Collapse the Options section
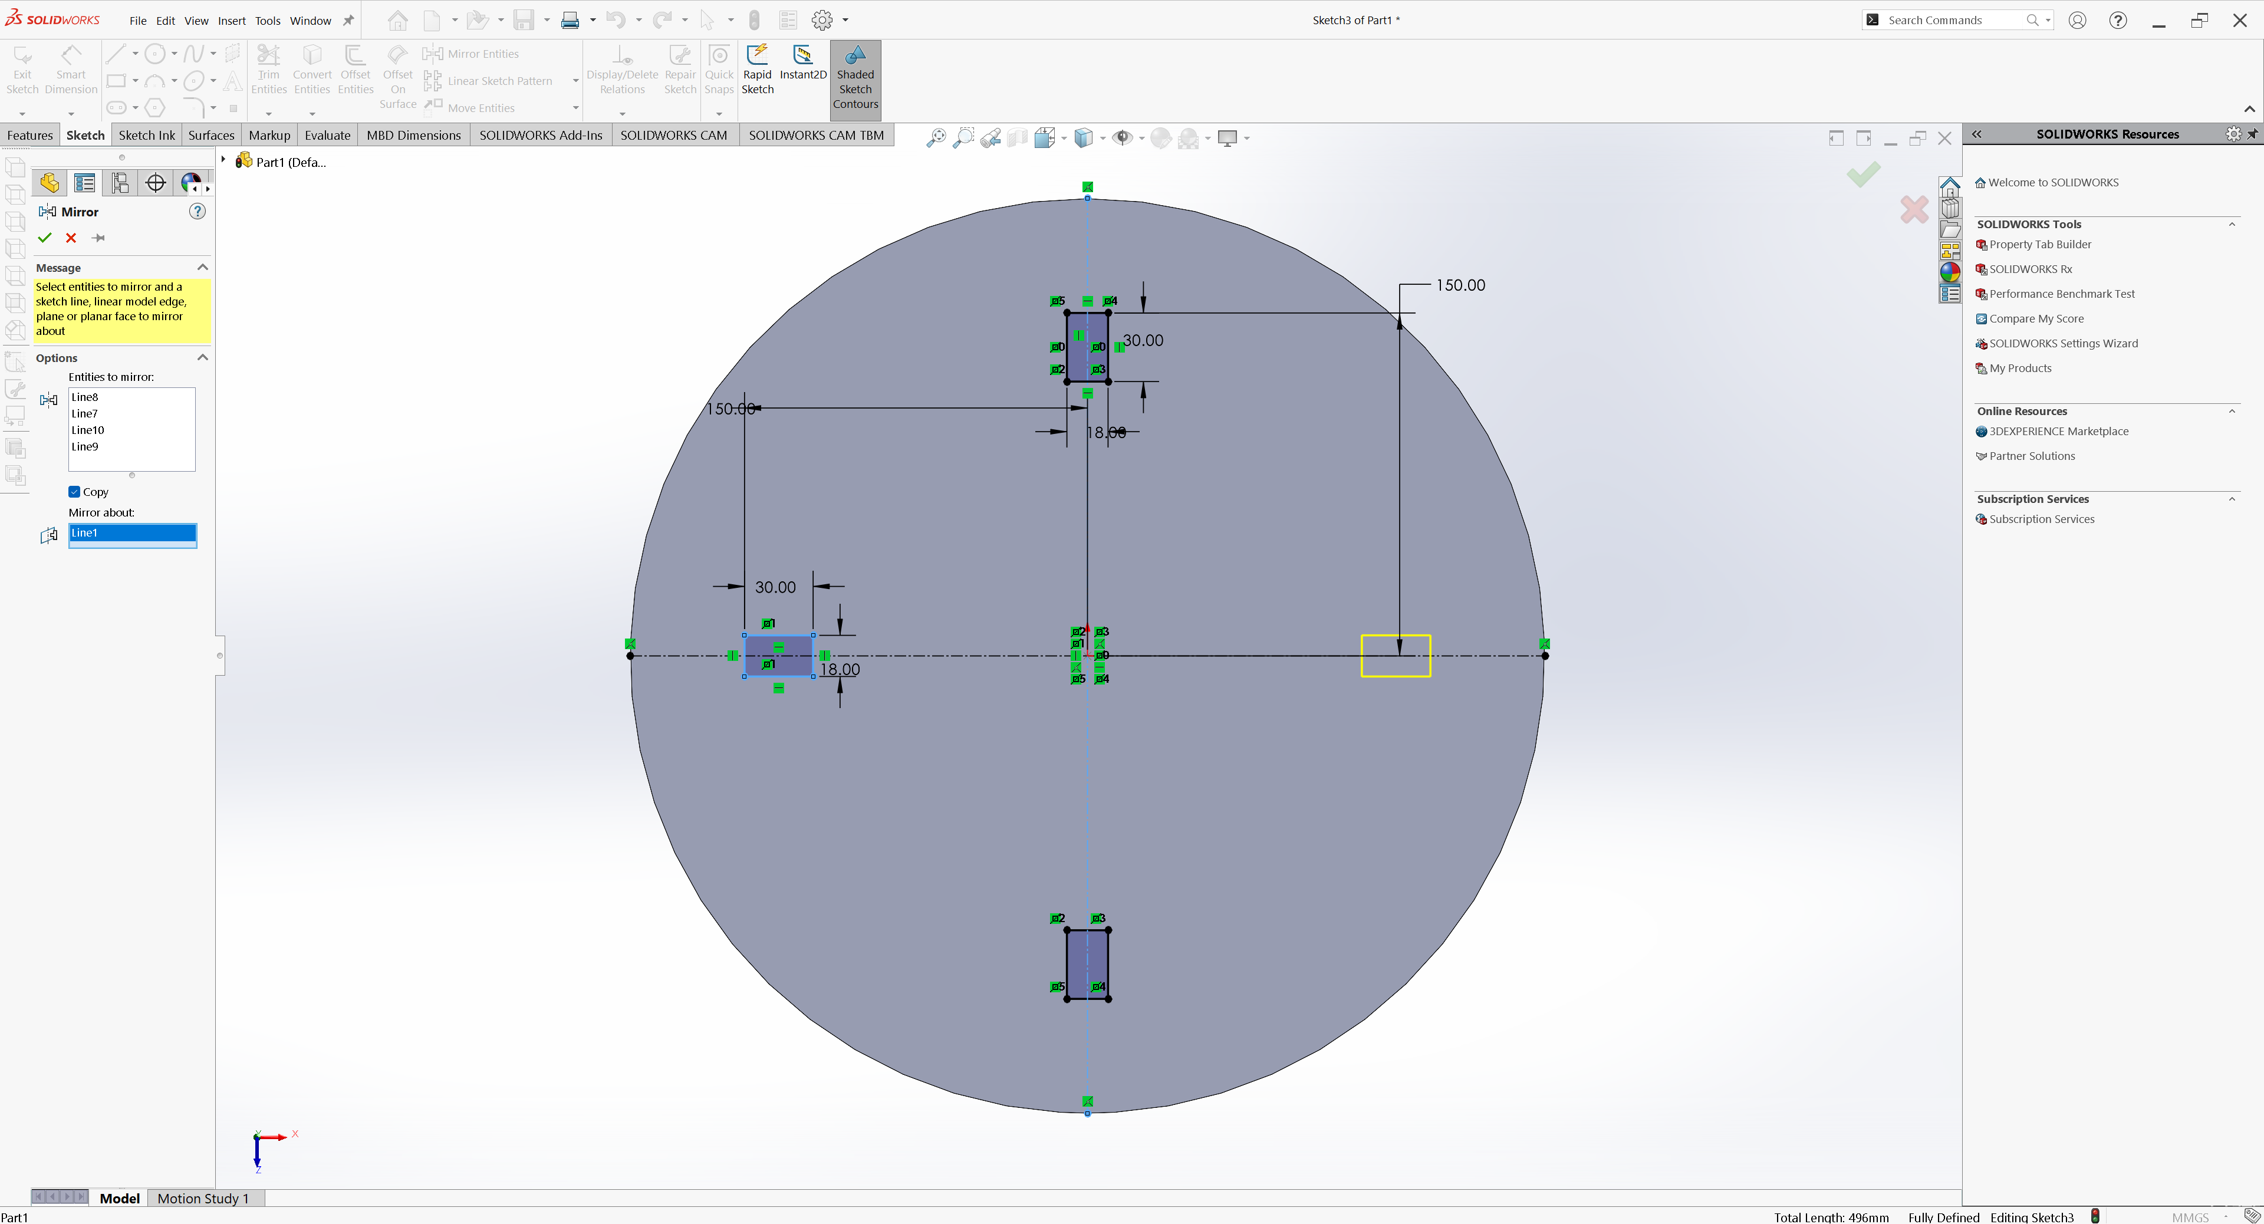The height and width of the screenshot is (1224, 2264). (x=203, y=358)
